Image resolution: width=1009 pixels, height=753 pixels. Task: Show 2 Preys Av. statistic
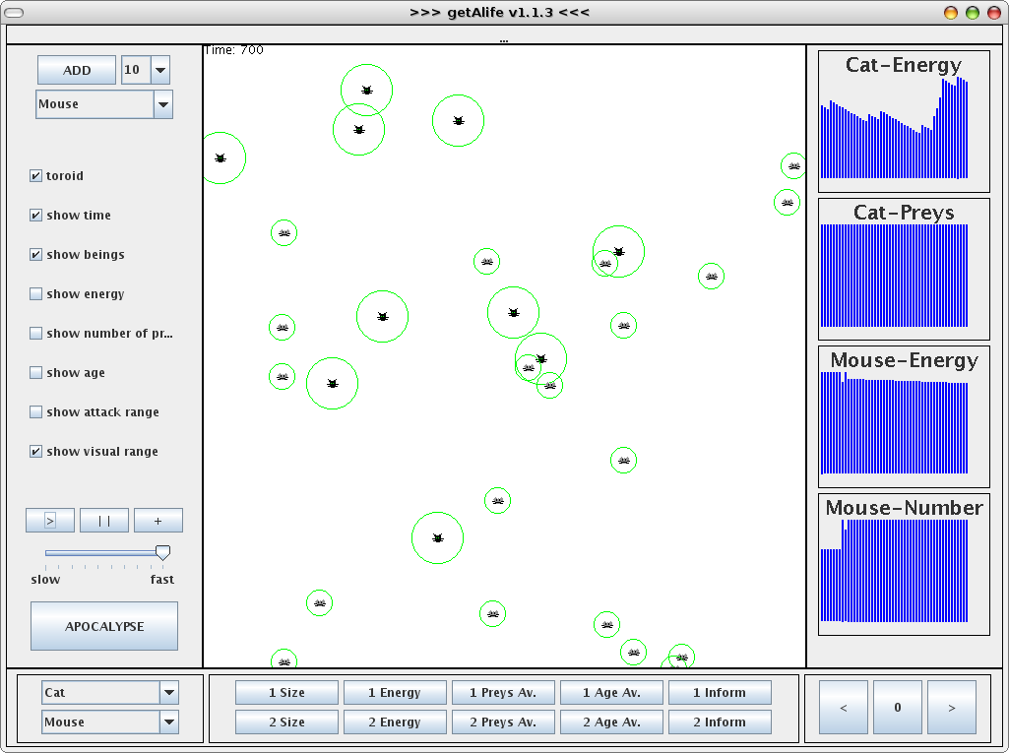503,722
